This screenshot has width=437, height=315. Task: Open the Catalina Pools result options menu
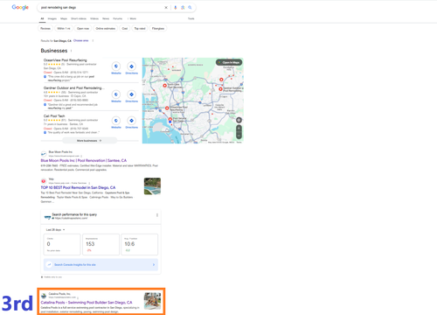[x=78, y=297]
